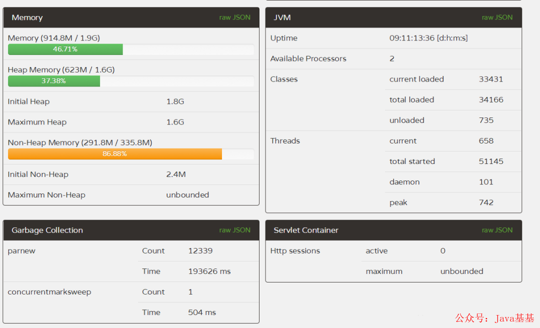Click the daemon label

[x=404, y=182]
